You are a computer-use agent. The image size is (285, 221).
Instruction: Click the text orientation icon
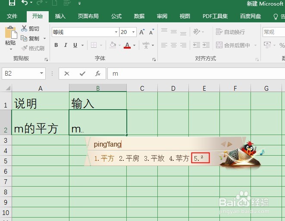pyautogui.click(x=197, y=32)
